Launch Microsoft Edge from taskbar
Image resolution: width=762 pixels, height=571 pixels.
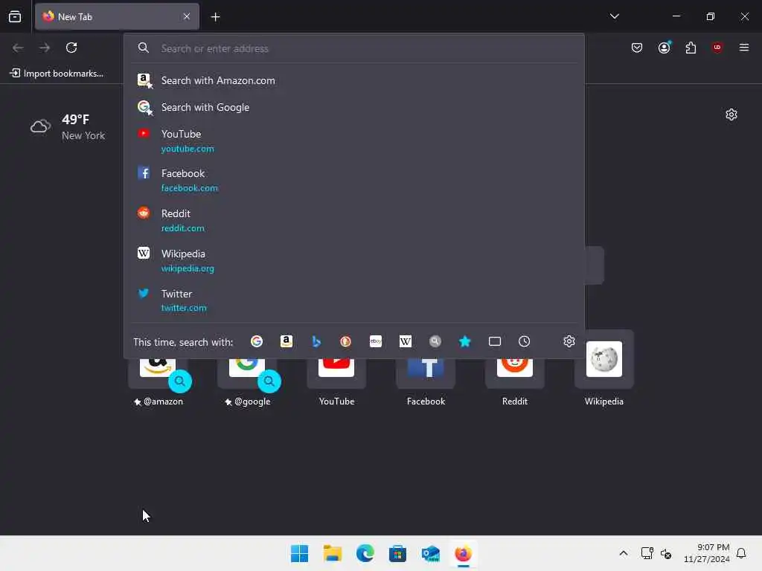[365, 553]
